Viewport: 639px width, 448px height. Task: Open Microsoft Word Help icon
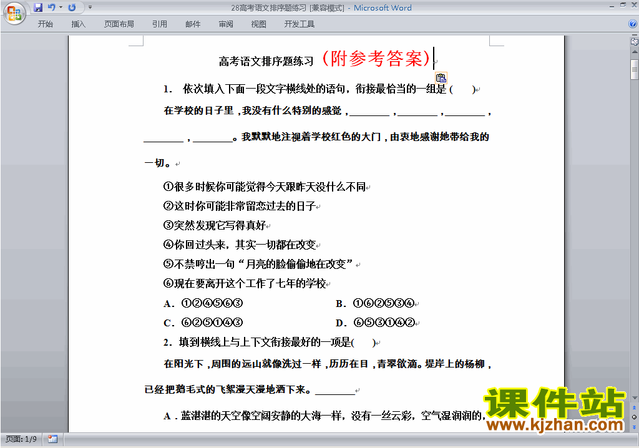(632, 24)
